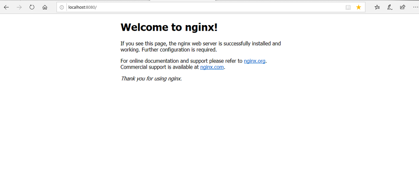Open the nginx.com commercial support link
419x186 pixels.
pyautogui.click(x=212, y=67)
